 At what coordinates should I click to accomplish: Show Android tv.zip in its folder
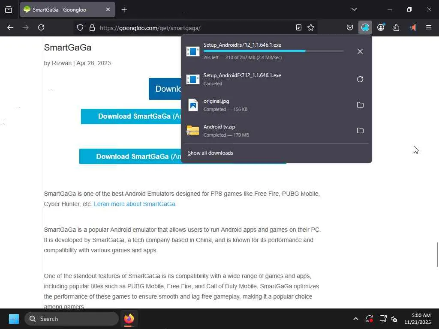pos(360,131)
